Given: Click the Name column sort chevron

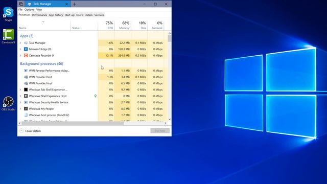Looking at the screenshot, I should [43, 21].
